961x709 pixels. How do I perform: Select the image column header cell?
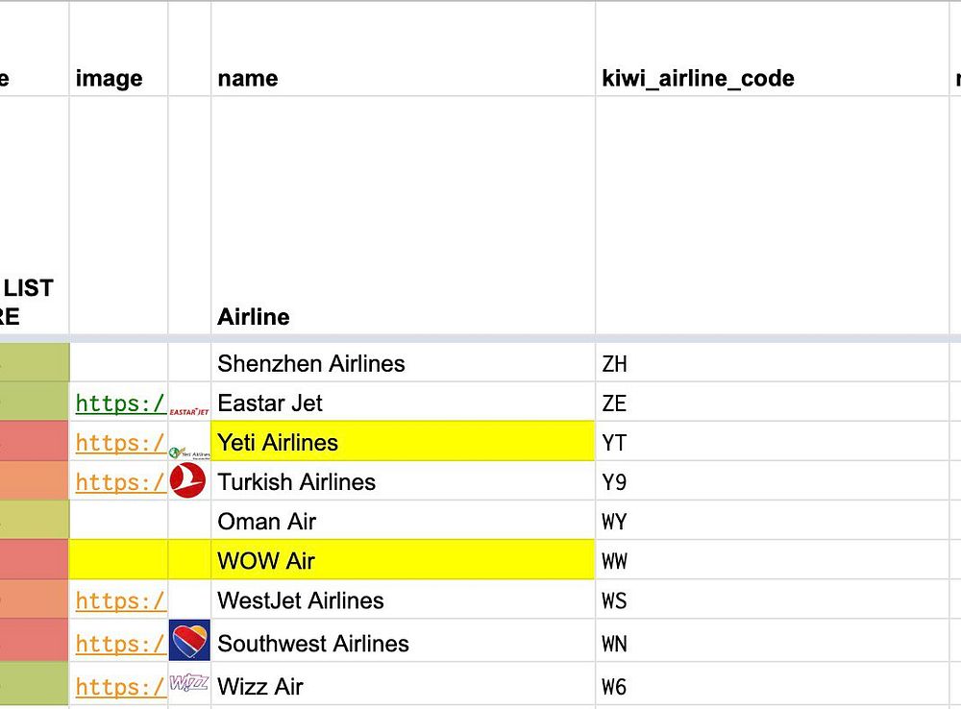[x=109, y=79]
